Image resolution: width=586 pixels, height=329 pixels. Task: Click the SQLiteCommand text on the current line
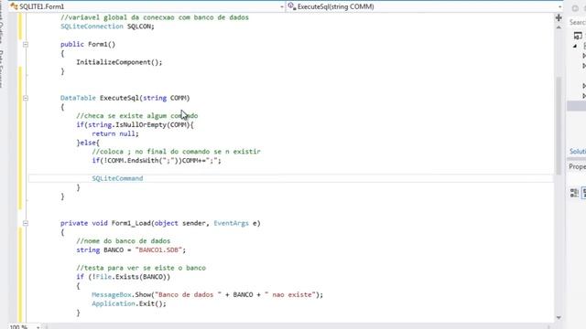(117, 179)
